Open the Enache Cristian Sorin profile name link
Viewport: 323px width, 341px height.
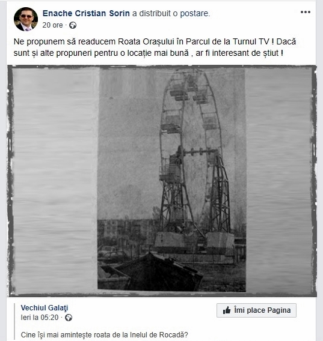86,13
